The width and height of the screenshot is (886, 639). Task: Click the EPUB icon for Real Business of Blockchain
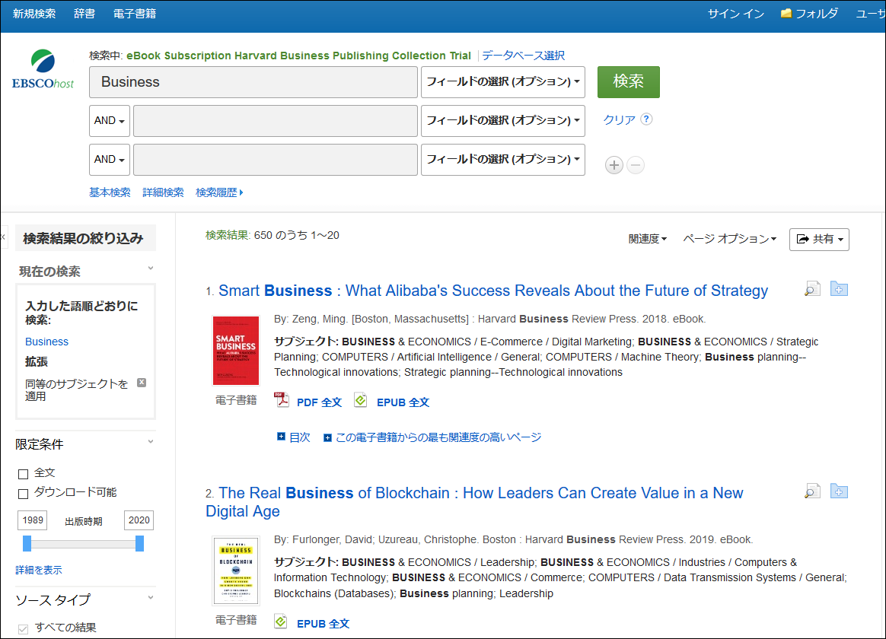281,622
